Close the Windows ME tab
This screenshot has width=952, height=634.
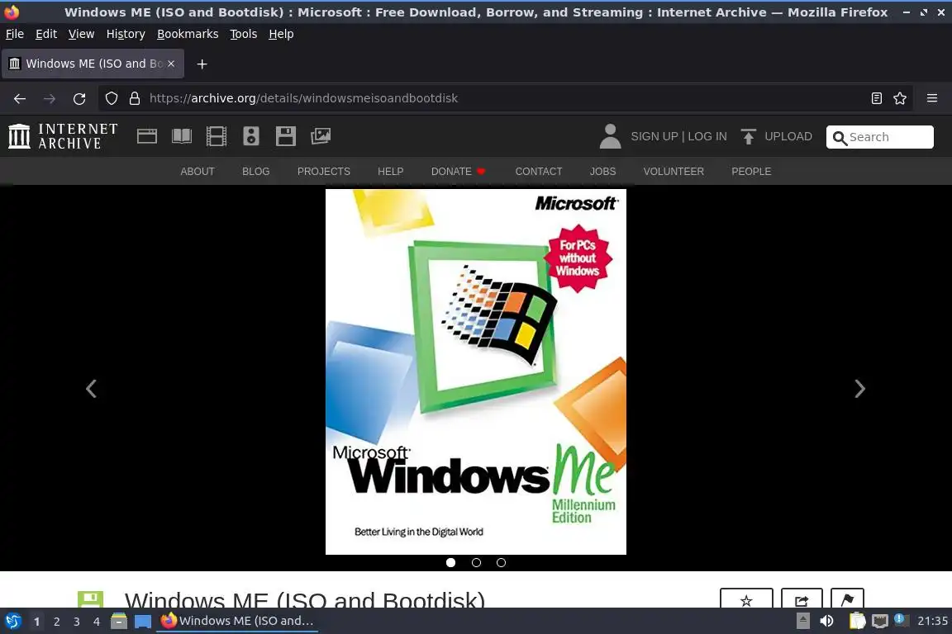click(x=171, y=64)
